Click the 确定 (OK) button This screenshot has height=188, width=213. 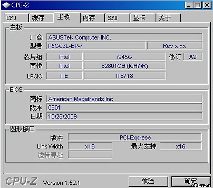(x=191, y=181)
